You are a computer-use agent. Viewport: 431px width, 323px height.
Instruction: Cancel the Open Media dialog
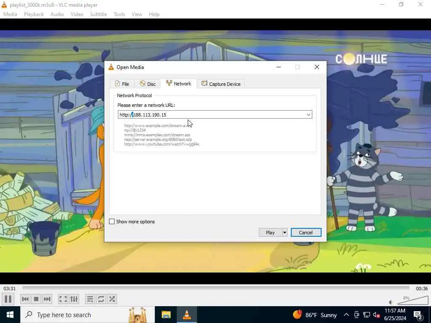306,232
